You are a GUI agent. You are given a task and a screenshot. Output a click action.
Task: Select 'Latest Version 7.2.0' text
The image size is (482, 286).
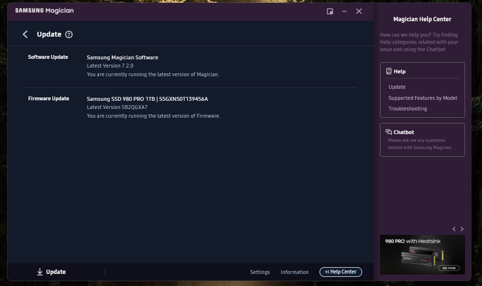[x=110, y=66]
